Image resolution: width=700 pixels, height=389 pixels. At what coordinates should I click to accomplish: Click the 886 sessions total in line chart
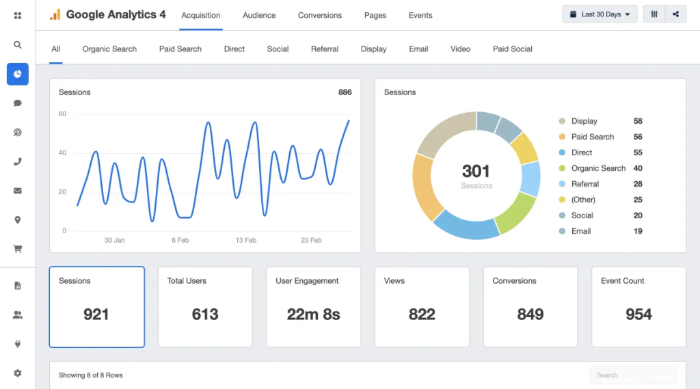pyautogui.click(x=345, y=92)
